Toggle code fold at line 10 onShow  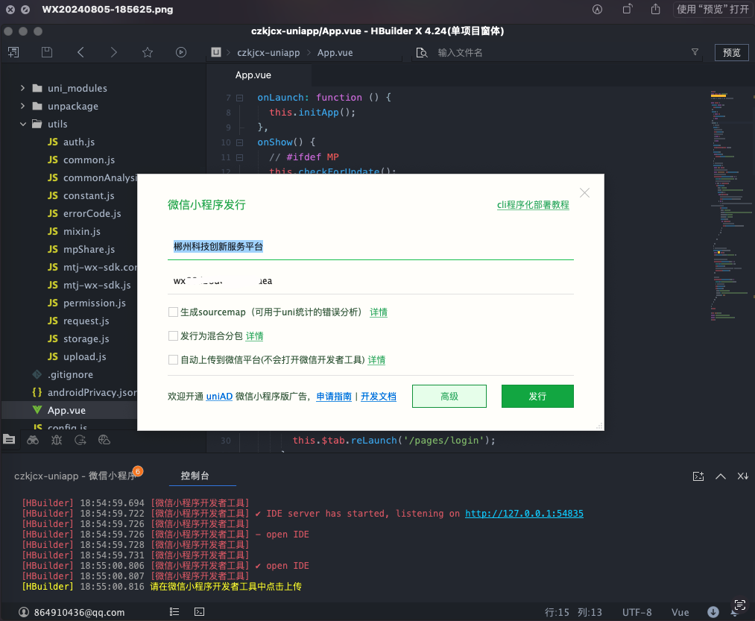239,142
